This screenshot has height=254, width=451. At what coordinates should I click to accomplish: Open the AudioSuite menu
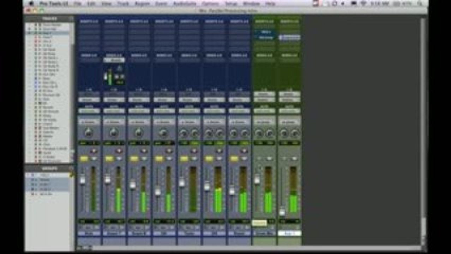[185, 4]
